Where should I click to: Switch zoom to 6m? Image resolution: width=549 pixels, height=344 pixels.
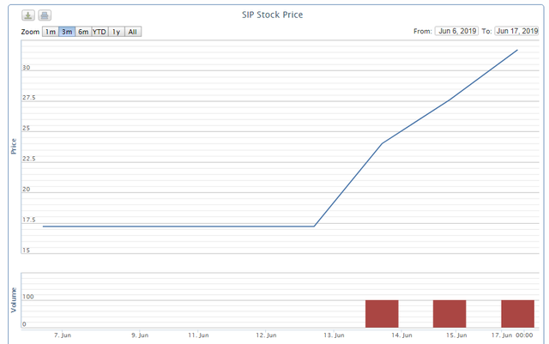tap(83, 32)
